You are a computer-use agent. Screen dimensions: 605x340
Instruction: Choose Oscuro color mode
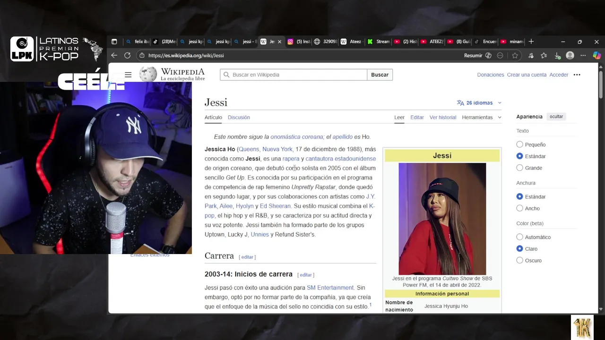[x=519, y=260]
